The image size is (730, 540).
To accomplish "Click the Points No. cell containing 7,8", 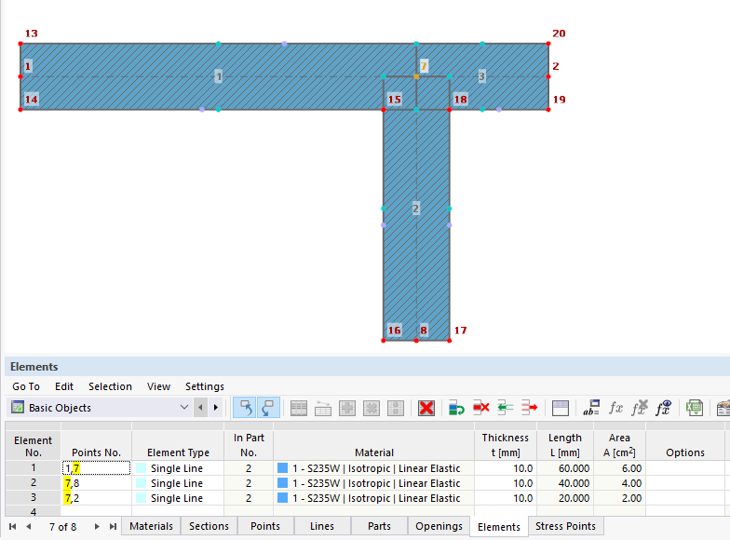I will 97,482.
